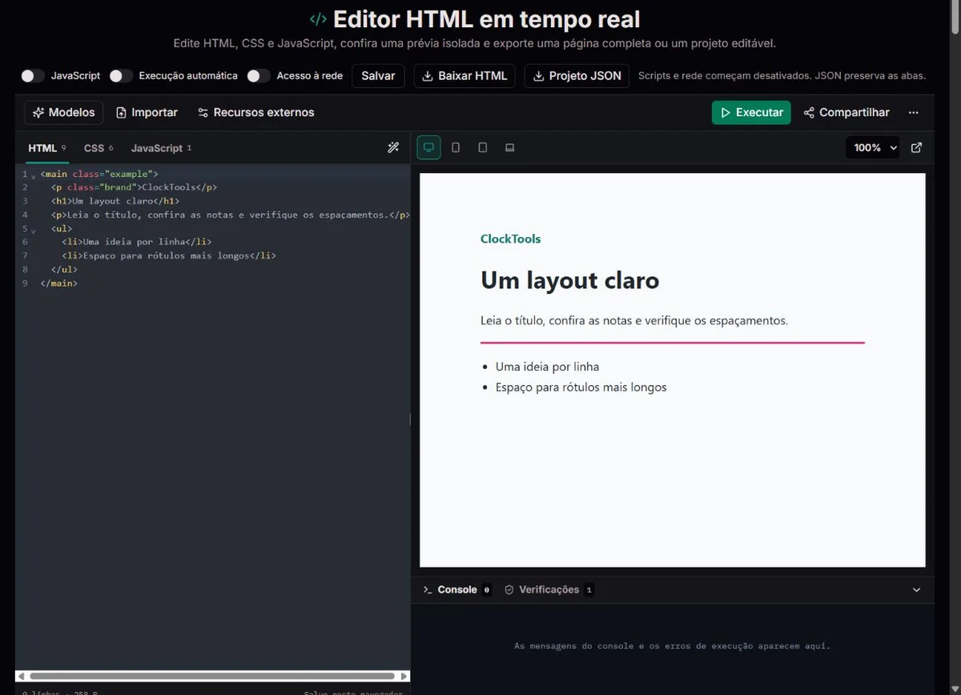This screenshot has height=695, width=961.
Task: Click the editor horizontal scrollbar
Action: (212, 677)
